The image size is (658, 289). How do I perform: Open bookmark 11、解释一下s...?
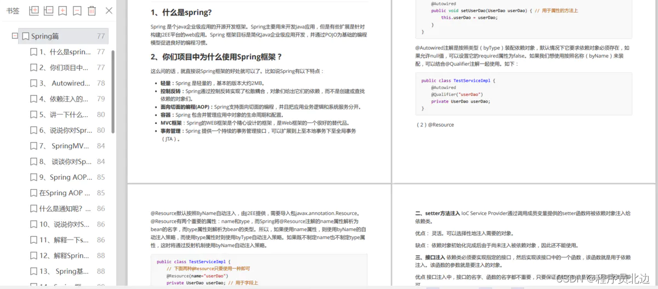(x=64, y=240)
